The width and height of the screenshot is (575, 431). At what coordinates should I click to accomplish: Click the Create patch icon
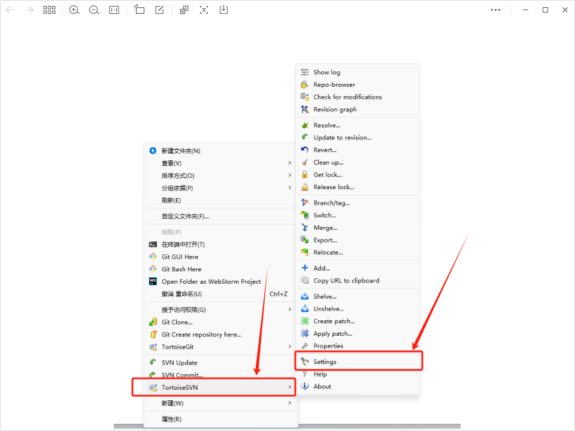(x=305, y=321)
